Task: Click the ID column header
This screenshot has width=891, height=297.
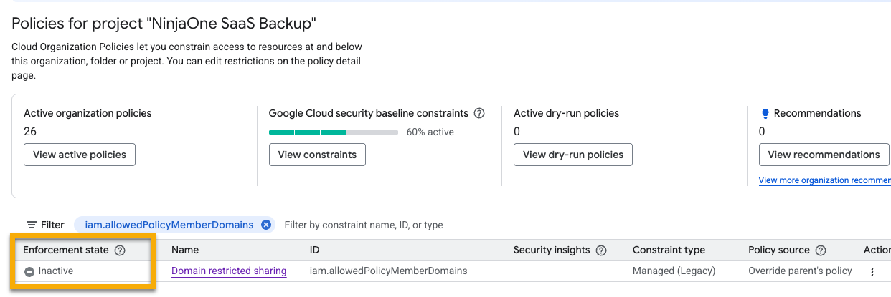Action: click(316, 250)
